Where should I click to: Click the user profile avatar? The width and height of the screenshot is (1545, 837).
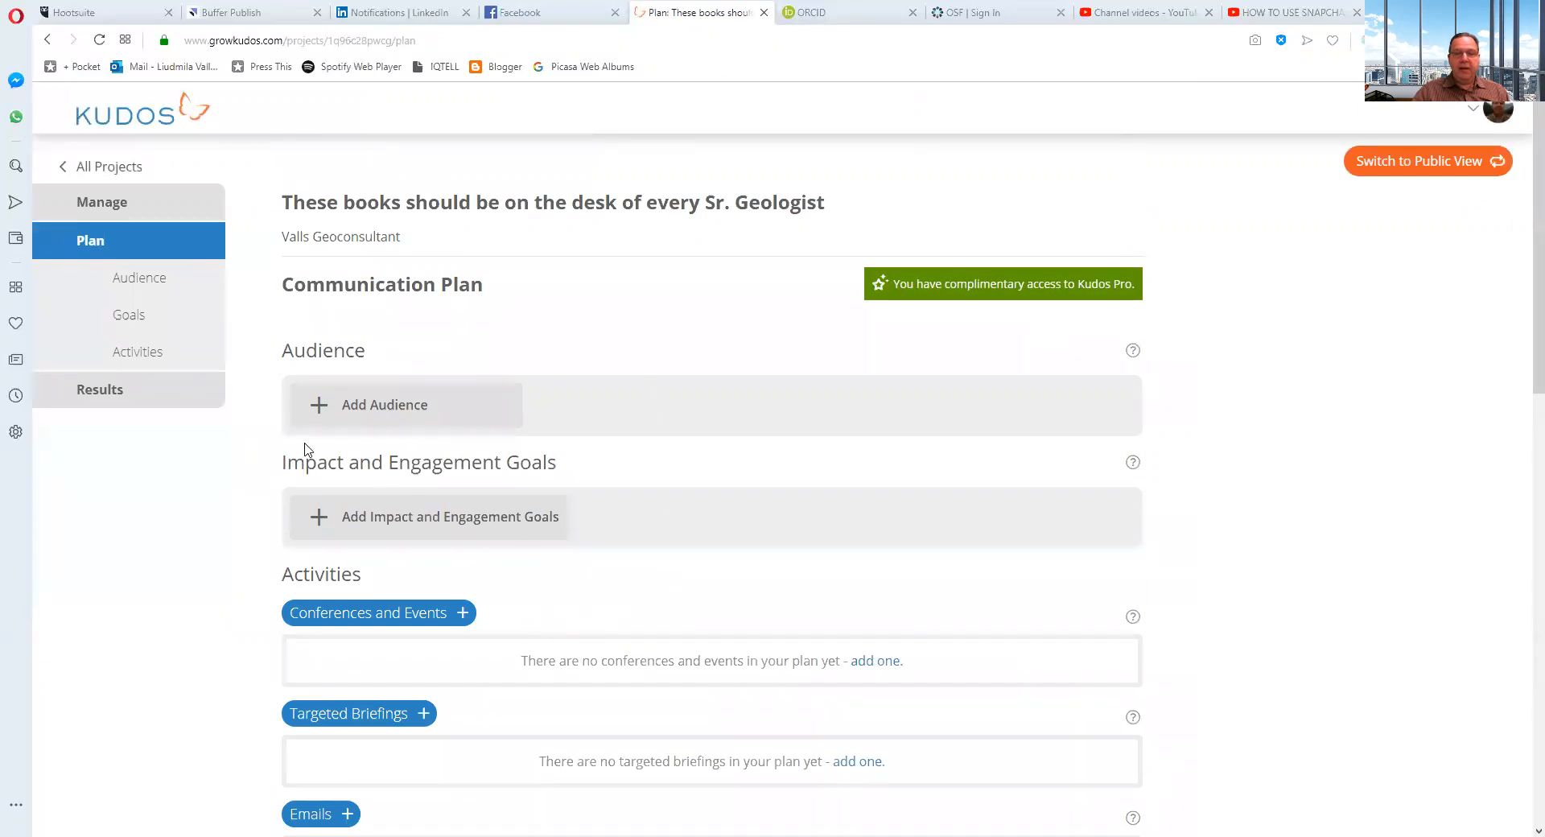click(1498, 109)
